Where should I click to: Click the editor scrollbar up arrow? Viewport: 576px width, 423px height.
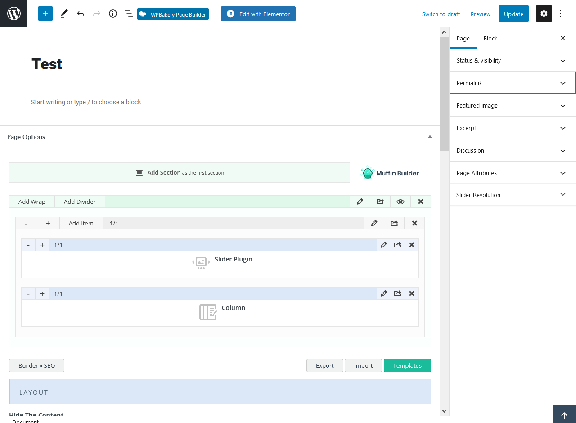[x=444, y=32]
